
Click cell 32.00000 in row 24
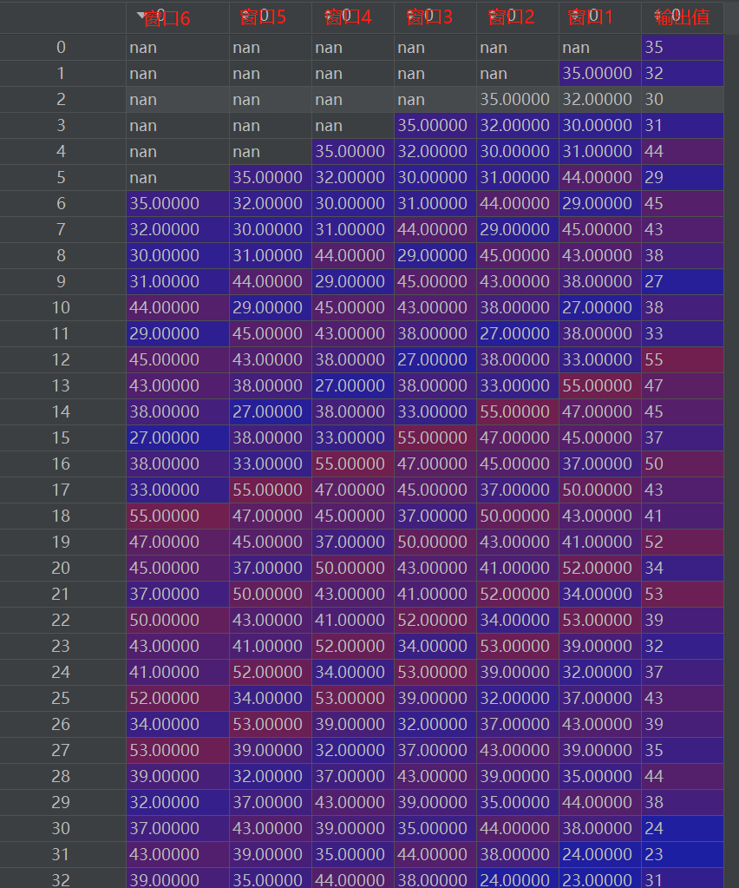coord(600,672)
